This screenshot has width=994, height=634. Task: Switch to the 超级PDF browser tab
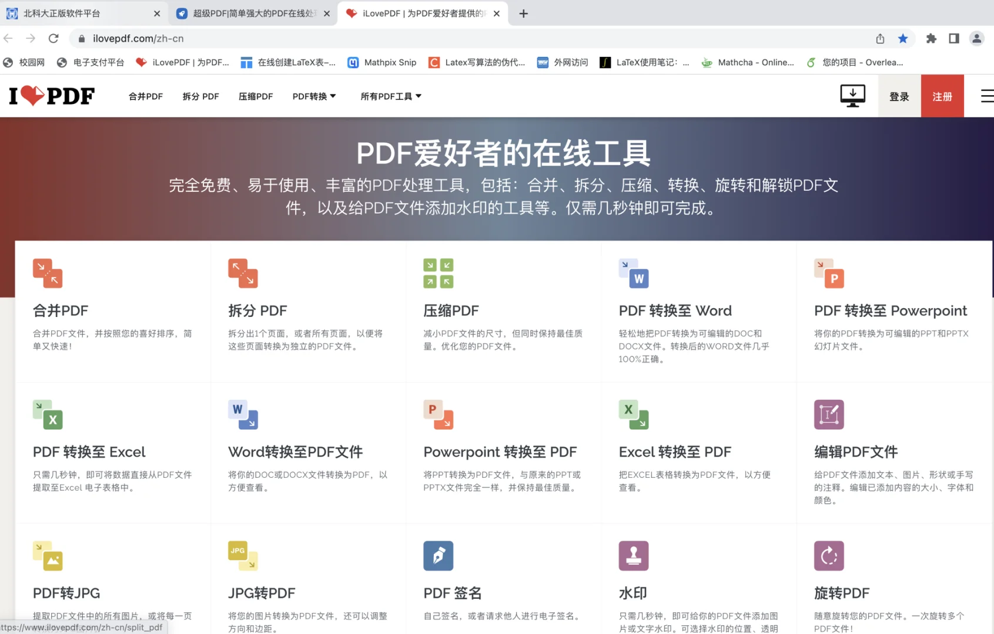point(253,13)
